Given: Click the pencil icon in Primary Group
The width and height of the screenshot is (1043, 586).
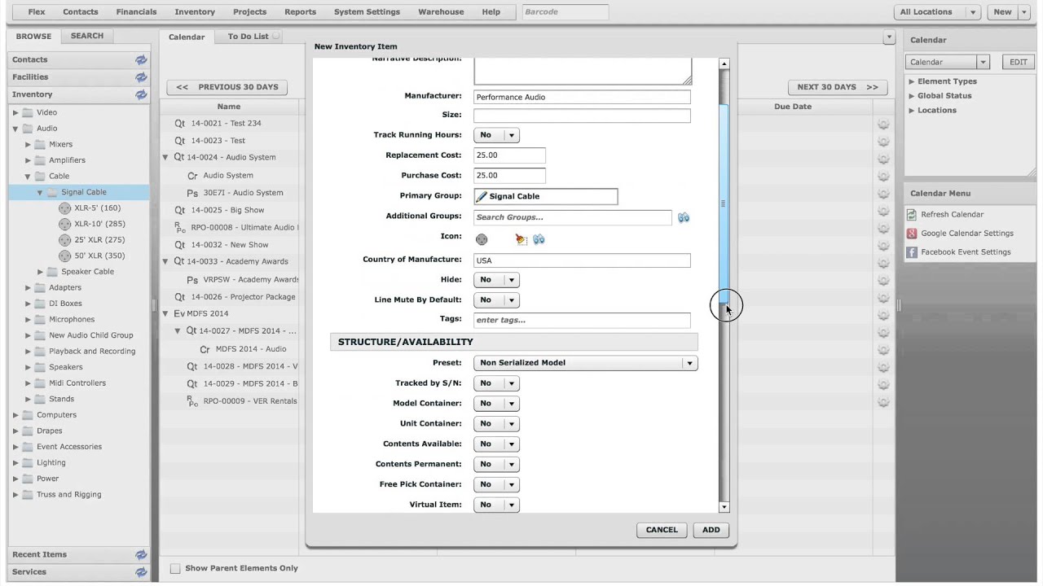Looking at the screenshot, I should click(x=482, y=196).
